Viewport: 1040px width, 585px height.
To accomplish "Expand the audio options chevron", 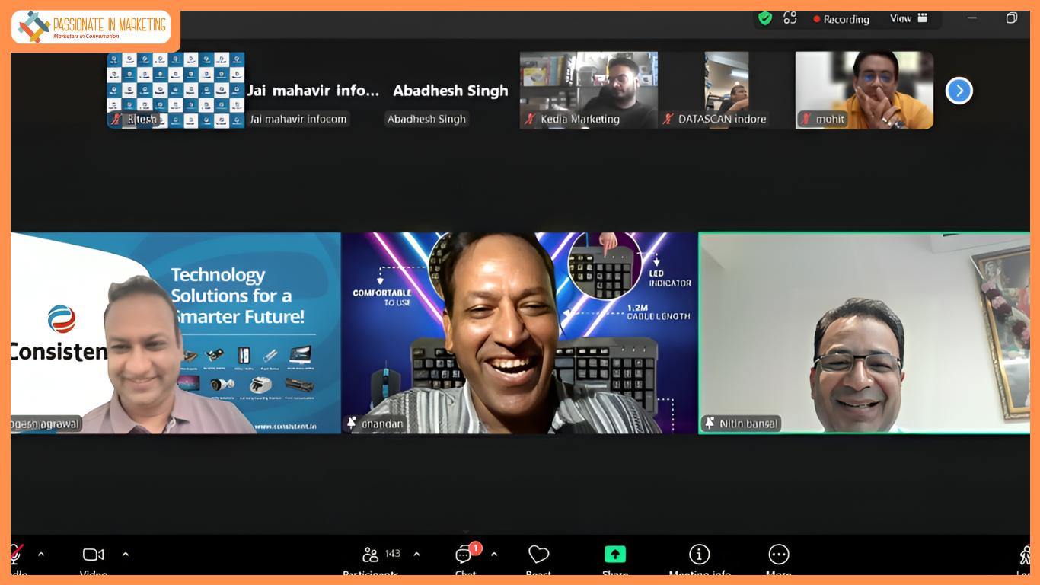I will 41,555.
